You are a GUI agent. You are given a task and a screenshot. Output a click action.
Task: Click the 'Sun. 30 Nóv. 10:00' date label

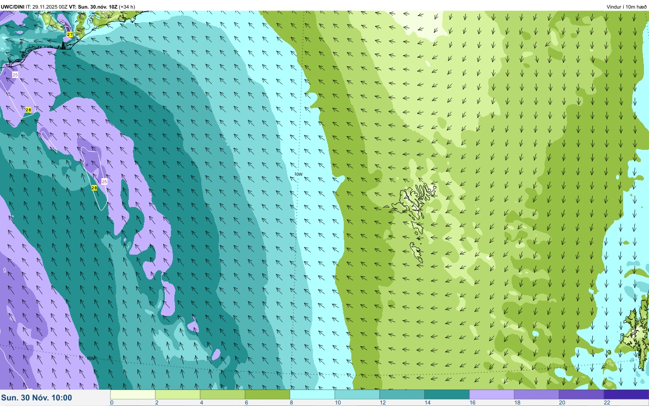tap(37, 398)
